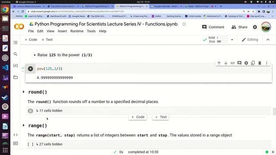
Task: Open files folder icon in sidebar
Action: pos(16,77)
